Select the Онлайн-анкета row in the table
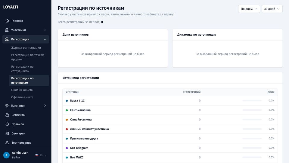 pos(170,120)
